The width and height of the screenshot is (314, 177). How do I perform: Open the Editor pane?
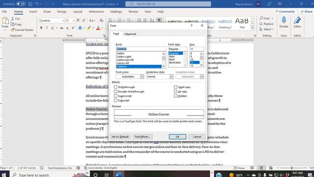[x=297, y=20]
